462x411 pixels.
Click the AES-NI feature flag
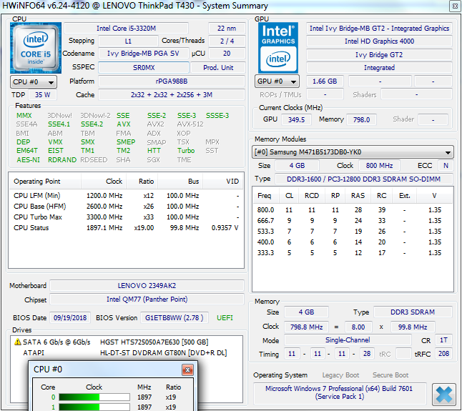[x=27, y=160]
